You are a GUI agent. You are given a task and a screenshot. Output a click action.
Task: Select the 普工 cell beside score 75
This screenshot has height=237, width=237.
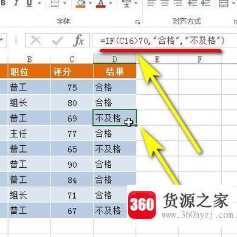click(29, 87)
